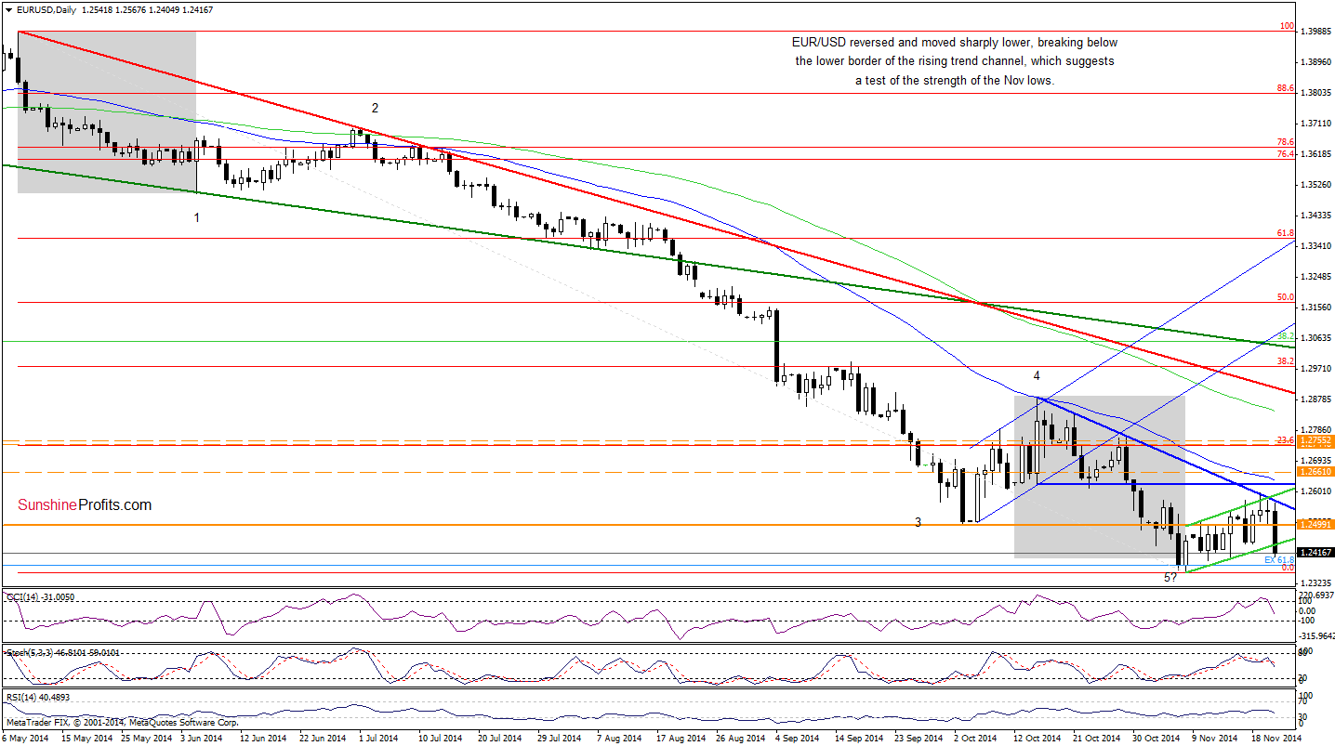
Task: Click the '3 Jun 2014' date label
Action: tap(200, 739)
